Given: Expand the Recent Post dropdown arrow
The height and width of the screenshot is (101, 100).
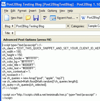Looking at the screenshot, I should click(x=77, y=18).
